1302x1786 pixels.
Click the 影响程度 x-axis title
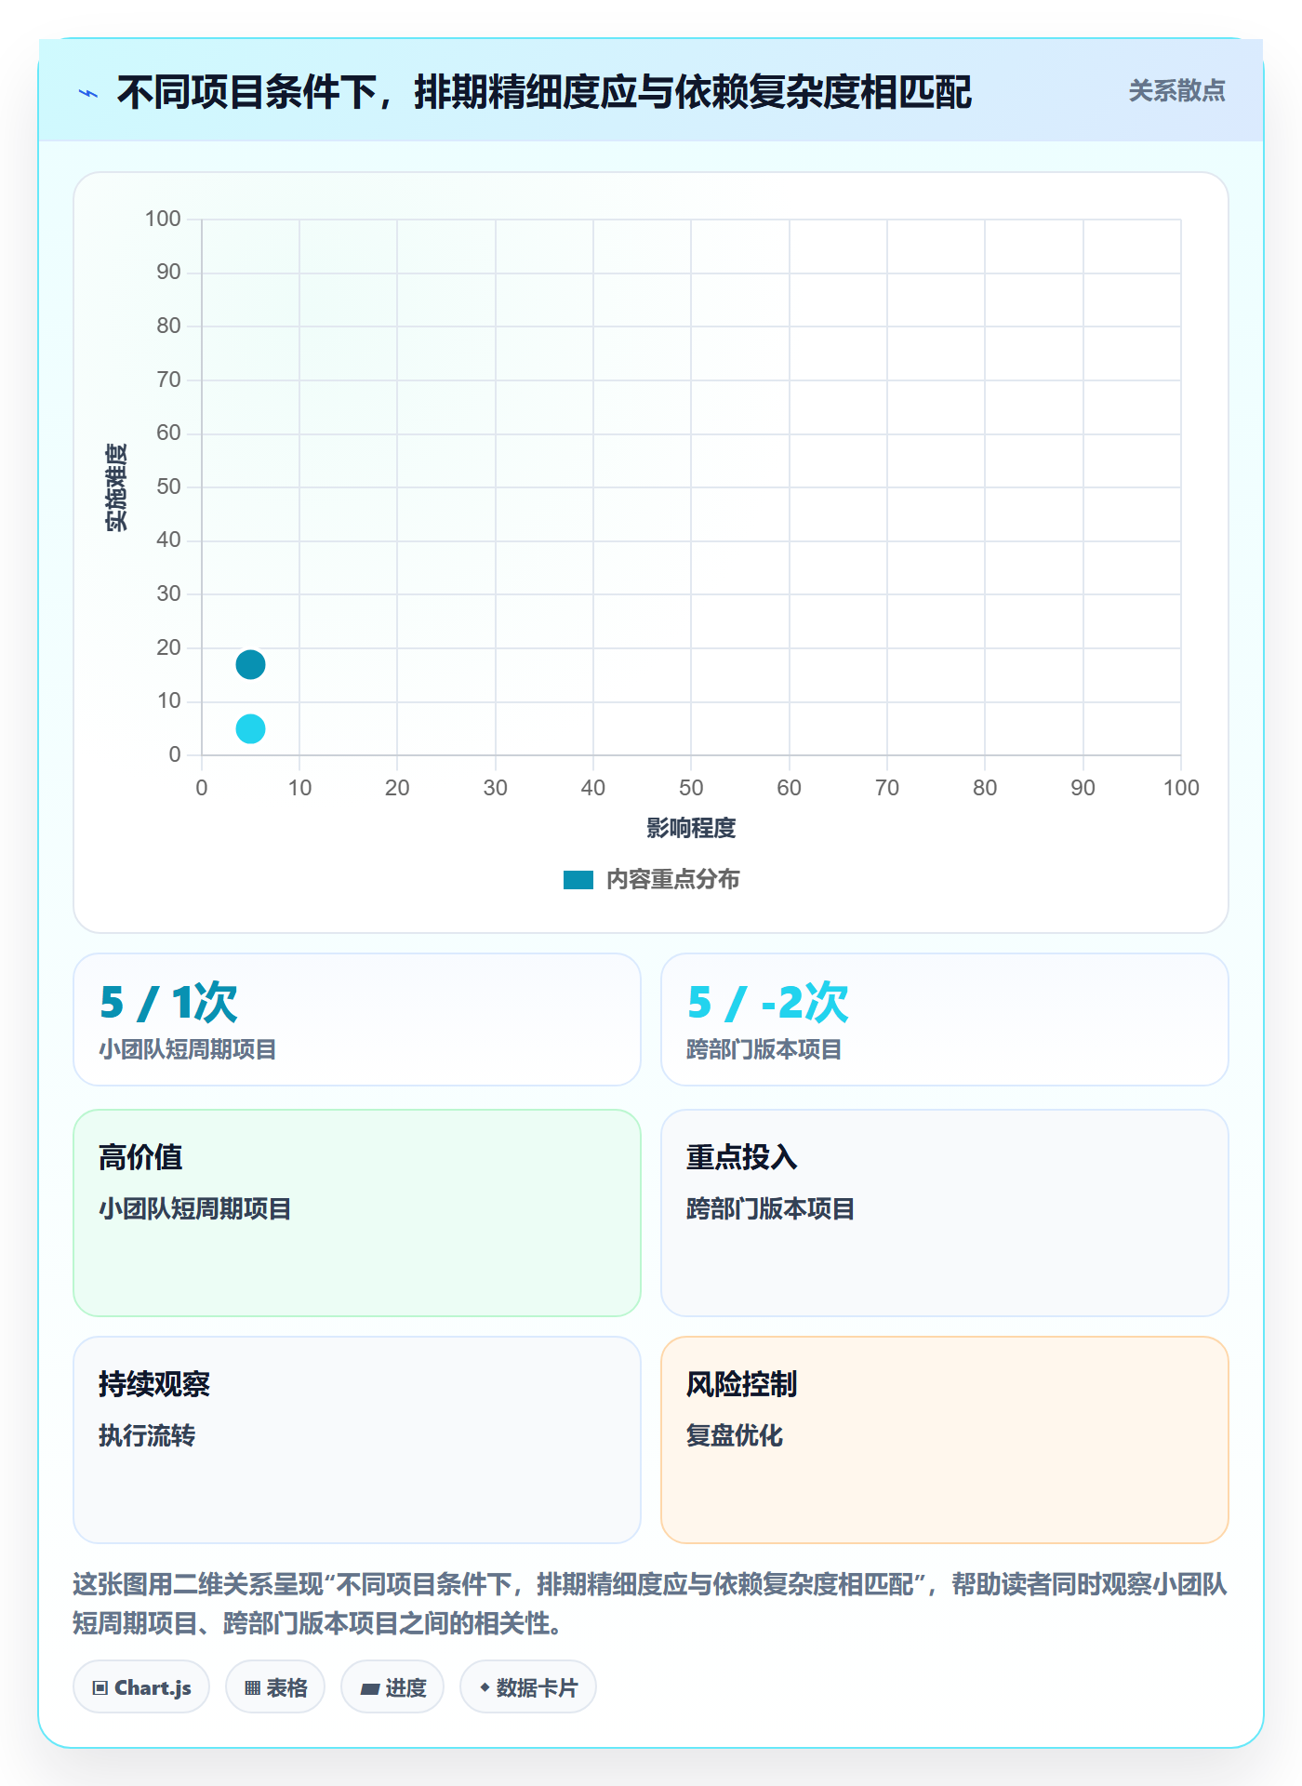coord(691,828)
